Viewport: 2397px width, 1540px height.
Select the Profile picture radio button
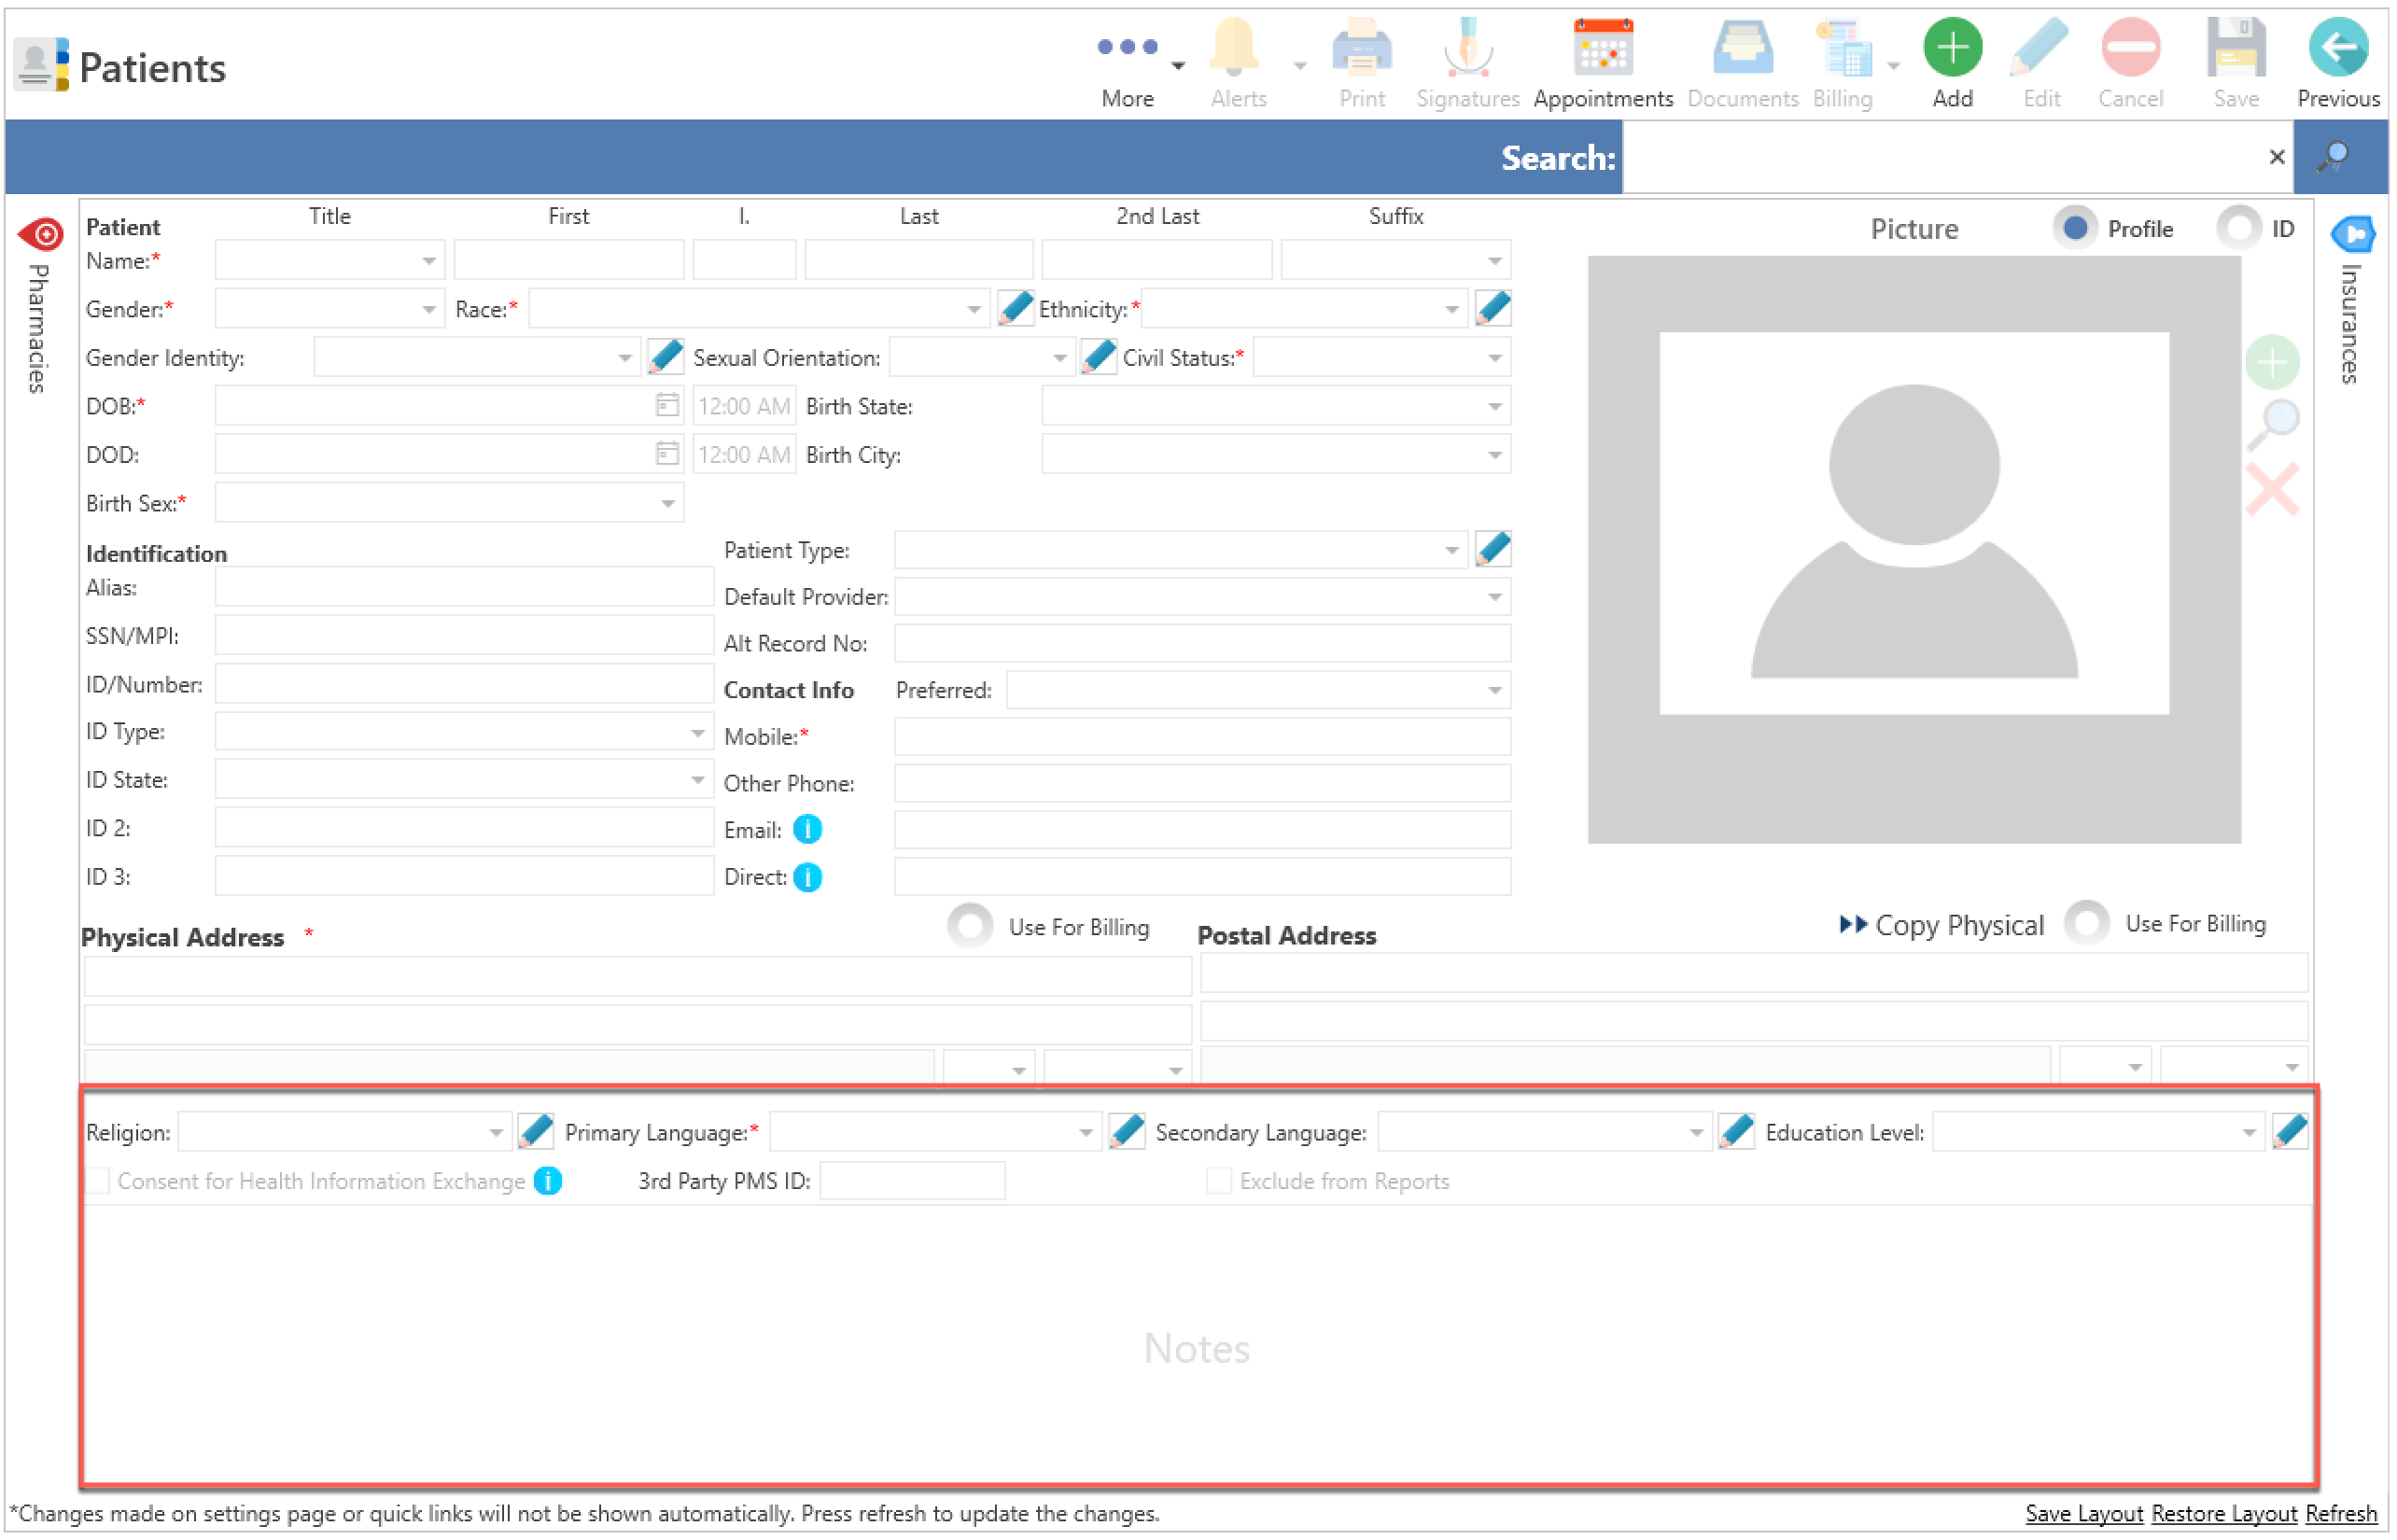point(2074,228)
